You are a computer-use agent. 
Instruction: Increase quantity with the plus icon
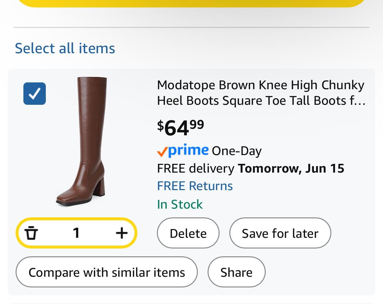coord(121,233)
